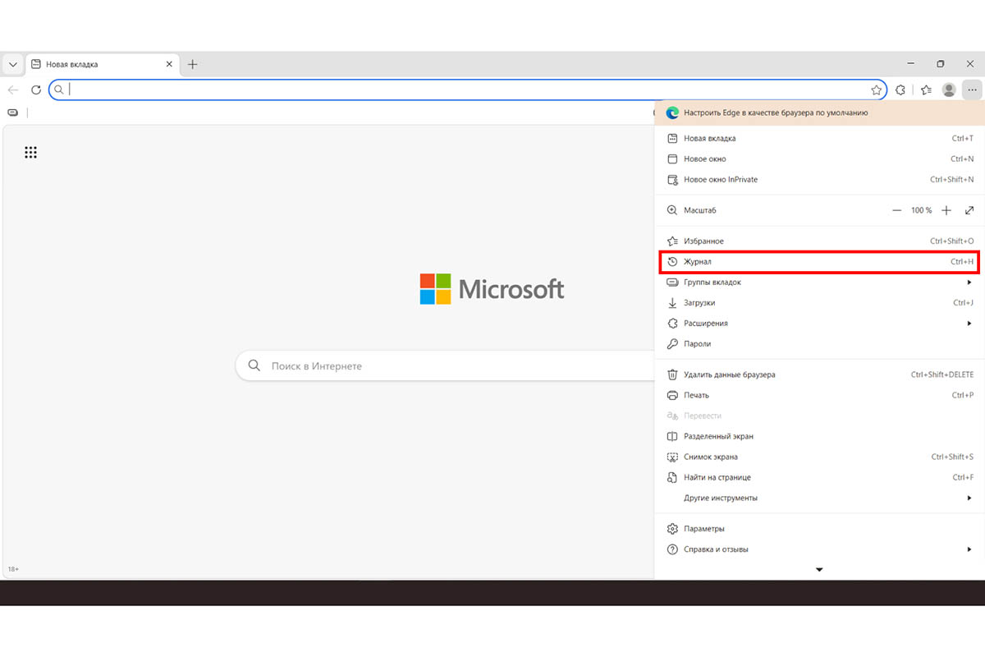Expand Справка и отзывы submenu
985x657 pixels.
(x=819, y=549)
